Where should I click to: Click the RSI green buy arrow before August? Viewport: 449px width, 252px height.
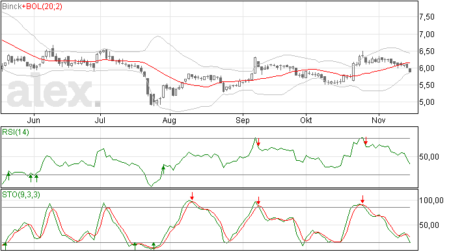click(163, 169)
